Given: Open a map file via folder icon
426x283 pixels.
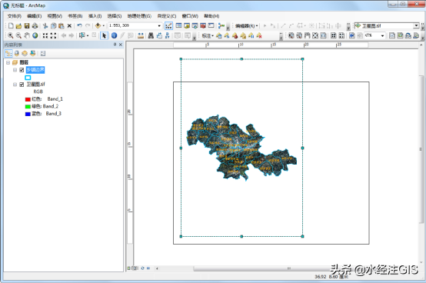Looking at the screenshot, I should click(18, 26).
